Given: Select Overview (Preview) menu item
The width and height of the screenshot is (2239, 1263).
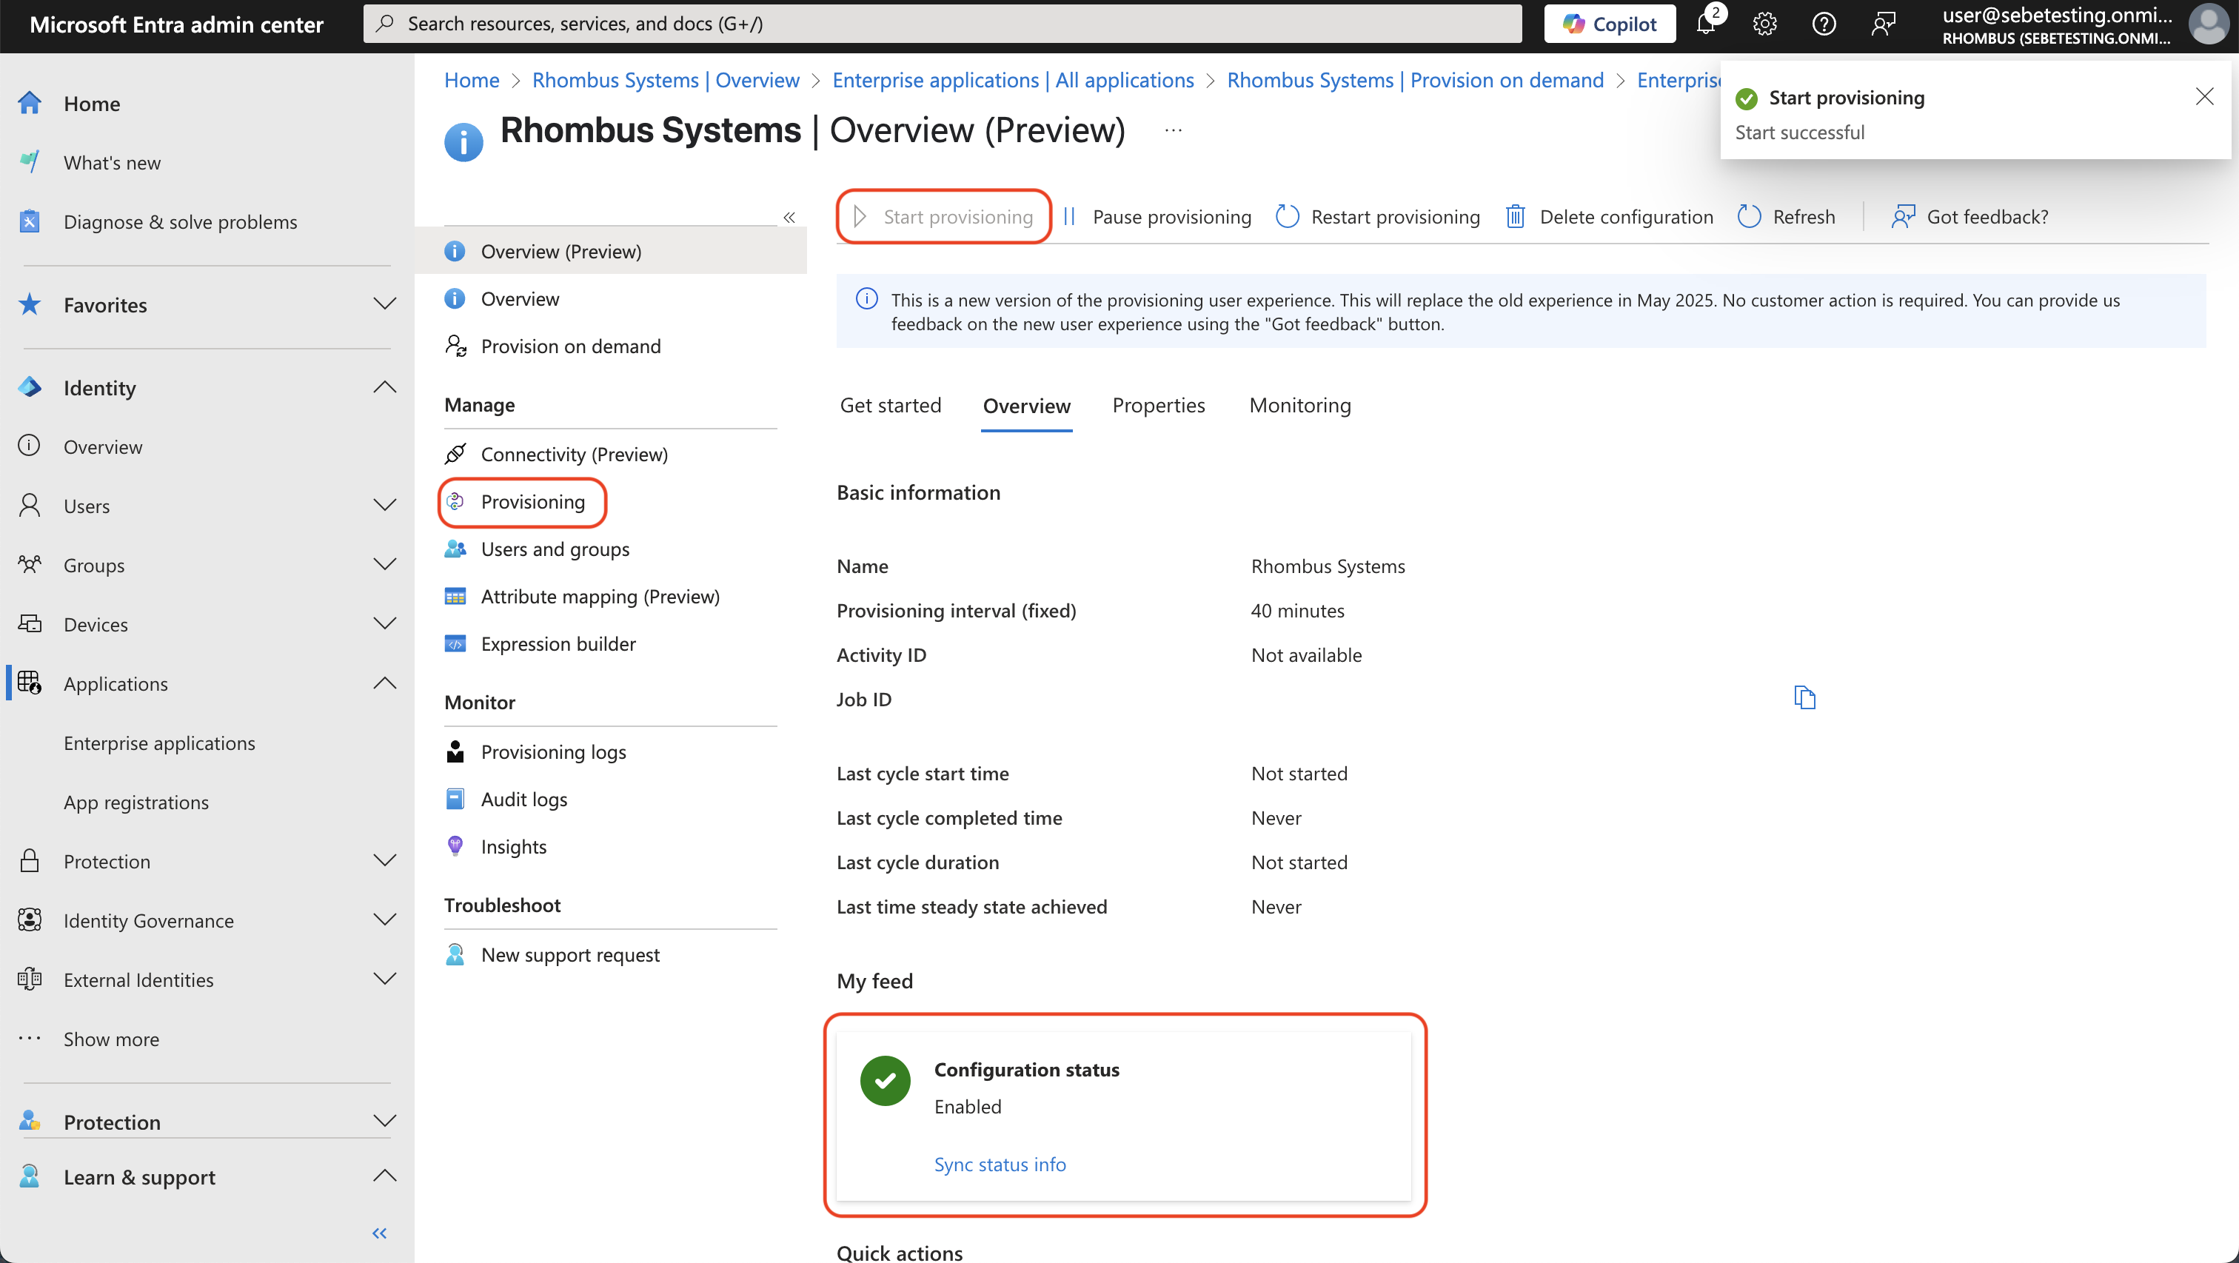Looking at the screenshot, I should [x=611, y=251].
